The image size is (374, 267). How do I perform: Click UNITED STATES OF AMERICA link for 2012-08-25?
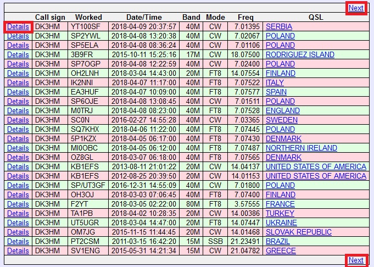[316, 176]
